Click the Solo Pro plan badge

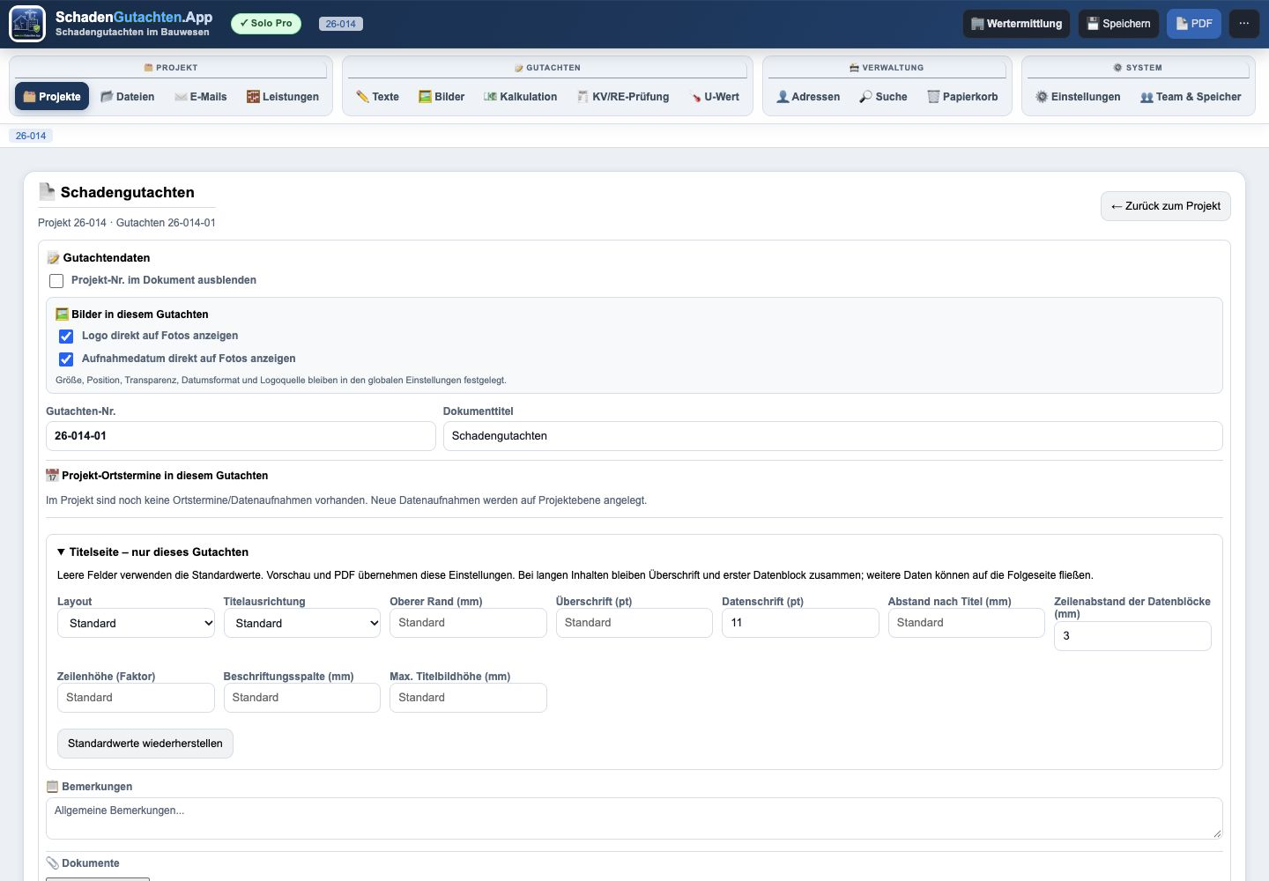coord(266,24)
